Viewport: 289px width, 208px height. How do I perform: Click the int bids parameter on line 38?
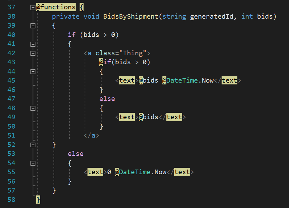(257, 16)
